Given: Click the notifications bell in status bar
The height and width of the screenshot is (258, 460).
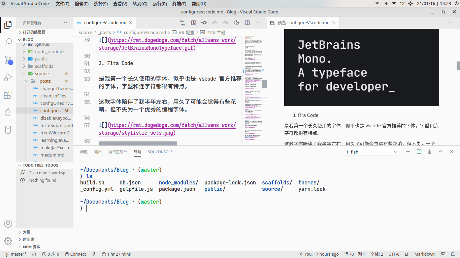Looking at the screenshot, I should pyautogui.click(x=453, y=254).
